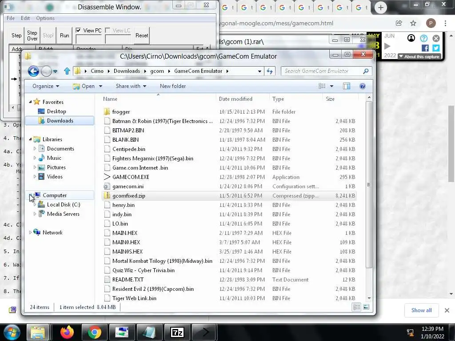Select the Centipede.bin file
455x341 pixels.
point(128,149)
